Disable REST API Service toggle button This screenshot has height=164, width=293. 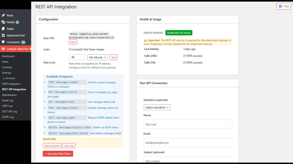(x=179, y=33)
